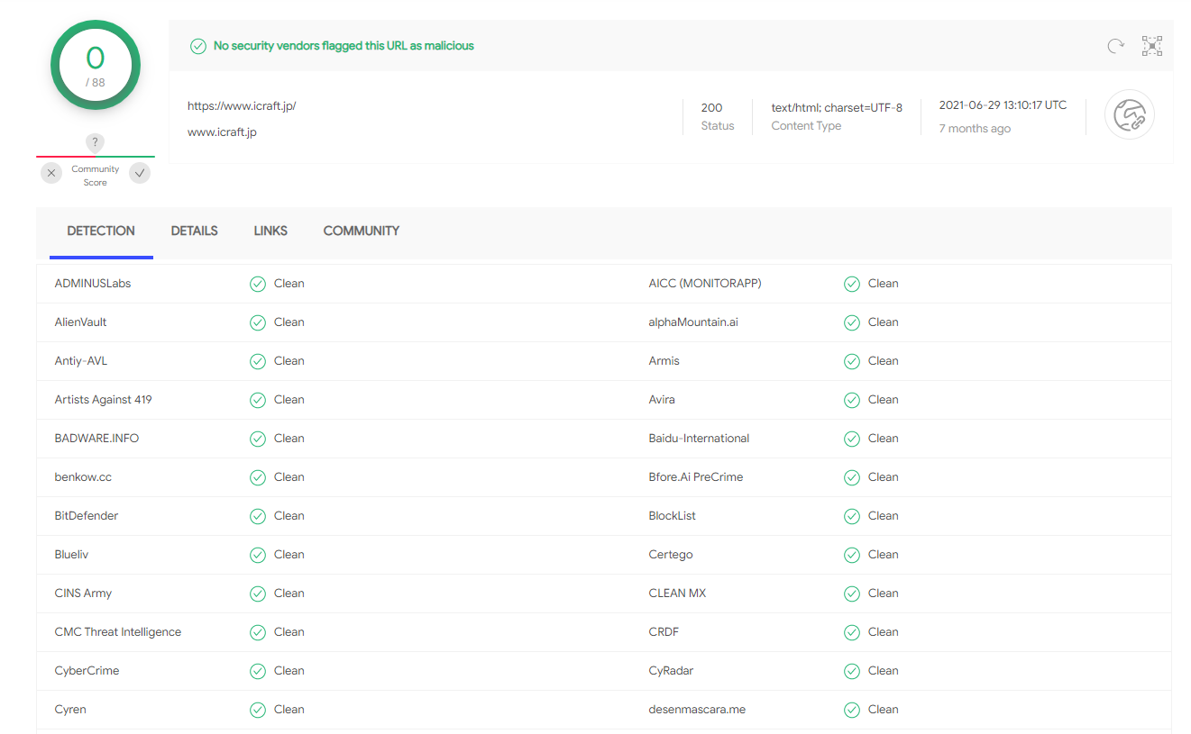Click the check icon in Armis row
This screenshot has width=1191, height=734.
pos(852,361)
